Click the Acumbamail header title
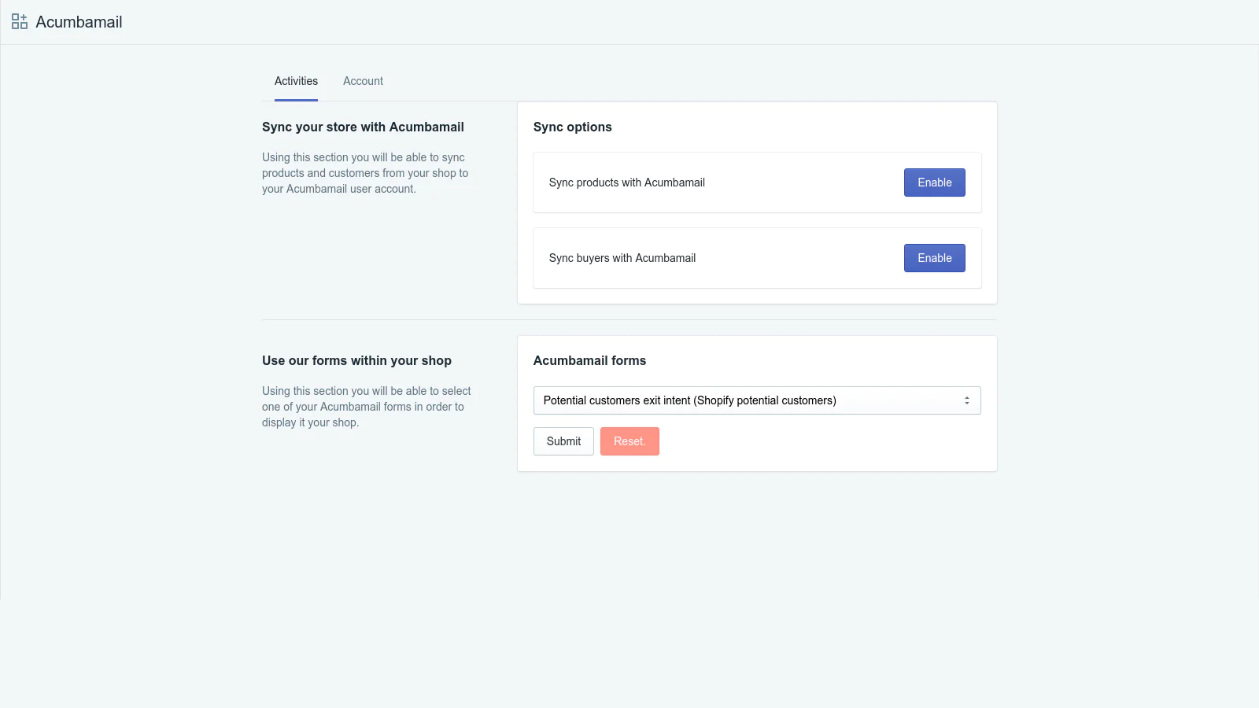This screenshot has height=708, width=1259. (79, 22)
